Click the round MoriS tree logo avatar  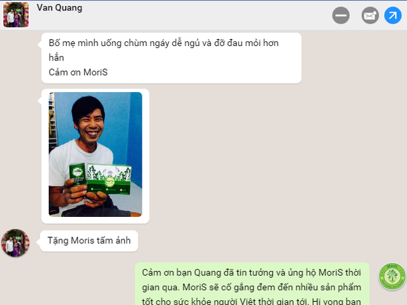pos(392,277)
